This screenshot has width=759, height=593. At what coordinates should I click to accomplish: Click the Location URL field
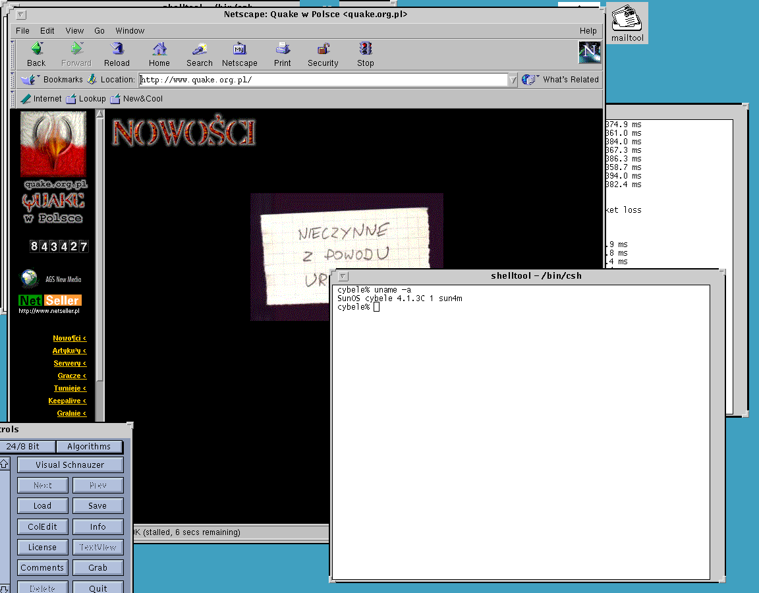click(x=323, y=80)
